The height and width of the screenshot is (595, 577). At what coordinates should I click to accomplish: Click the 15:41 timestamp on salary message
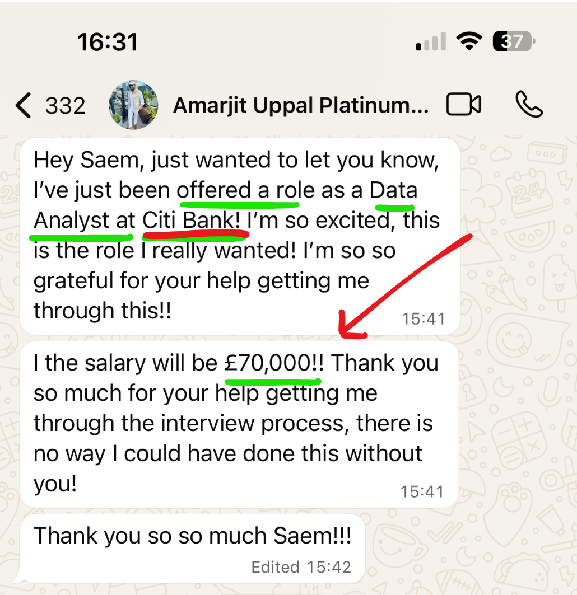click(422, 491)
